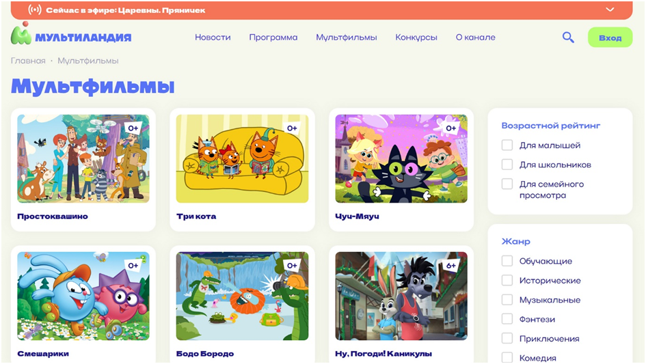Screen dimensions: 646x364
Task: Open the search magnifier icon
Action: (568, 38)
